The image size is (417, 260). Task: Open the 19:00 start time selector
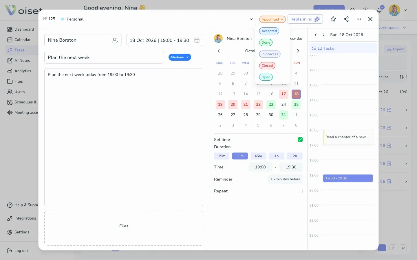pyautogui.click(x=260, y=167)
